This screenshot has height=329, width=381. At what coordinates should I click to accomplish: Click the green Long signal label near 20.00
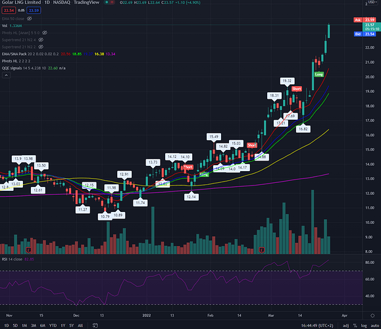coord(318,74)
